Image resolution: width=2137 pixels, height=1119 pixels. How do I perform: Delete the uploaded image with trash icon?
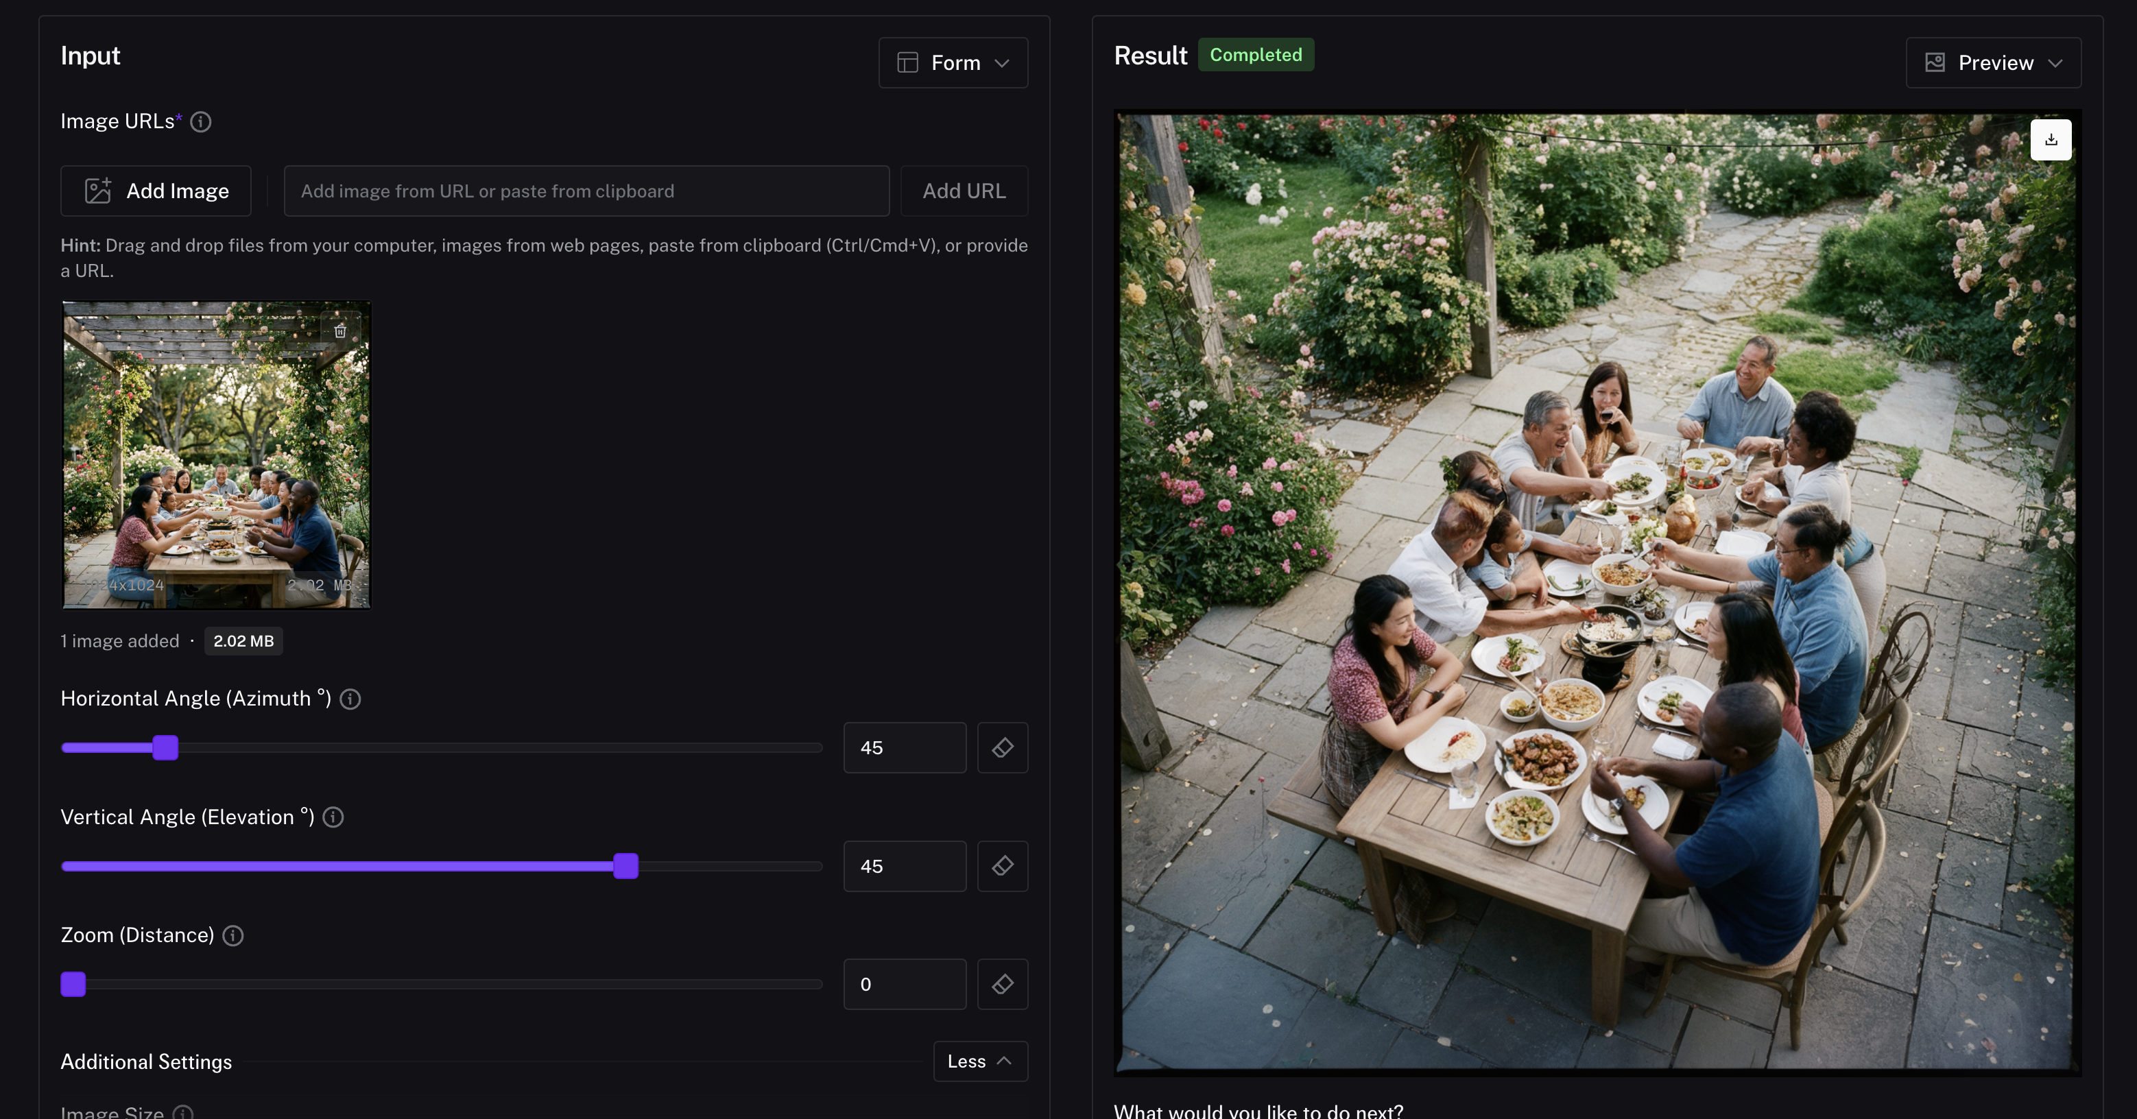[340, 331]
